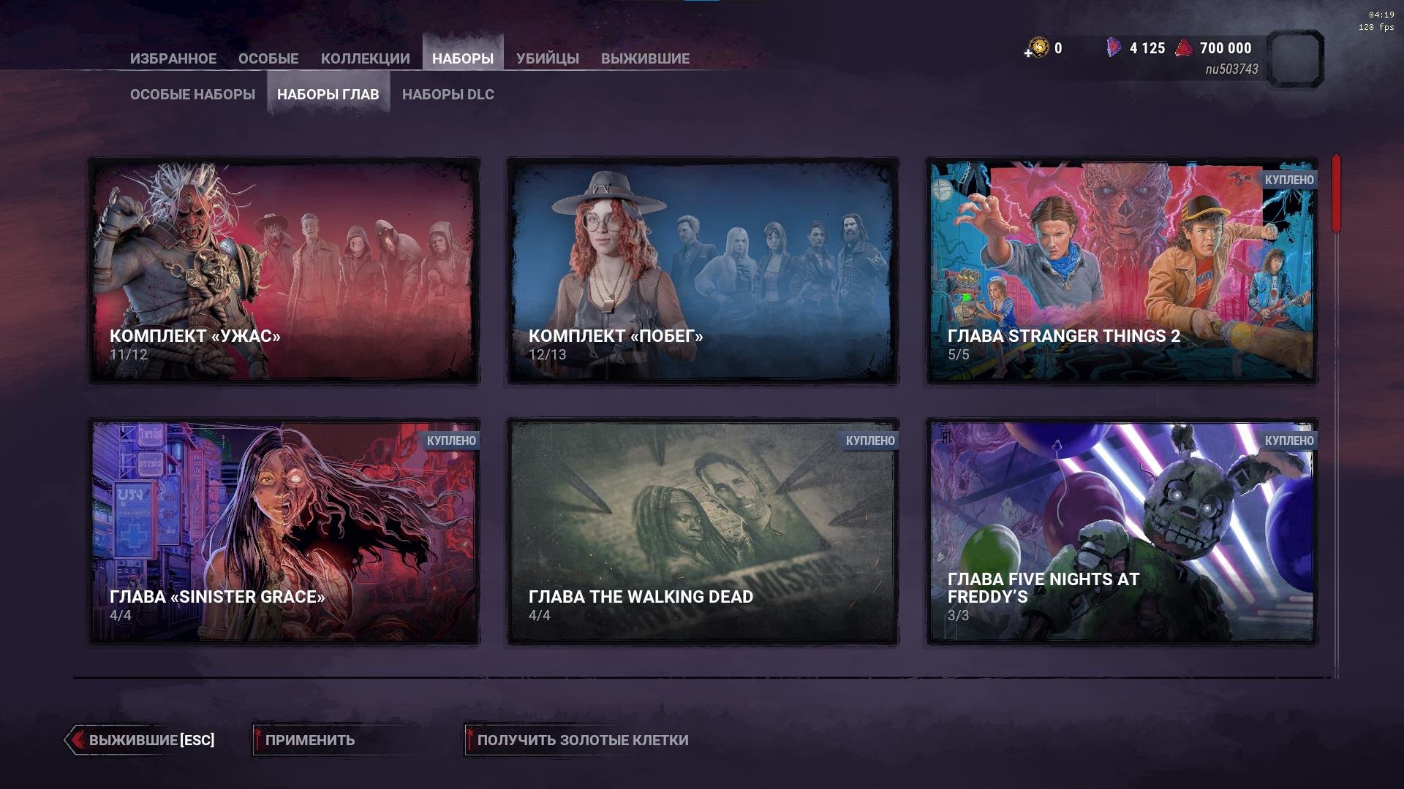The height and width of the screenshot is (789, 1404).
Task: Click ПОЛУЧИТЬ ЗОЛОТЫЕ КЛЕТКИ button
Action: pos(582,740)
